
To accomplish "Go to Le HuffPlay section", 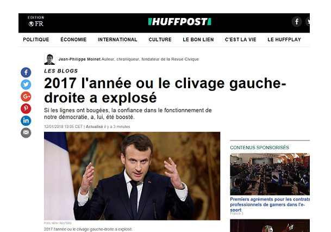I will click(x=284, y=40).
